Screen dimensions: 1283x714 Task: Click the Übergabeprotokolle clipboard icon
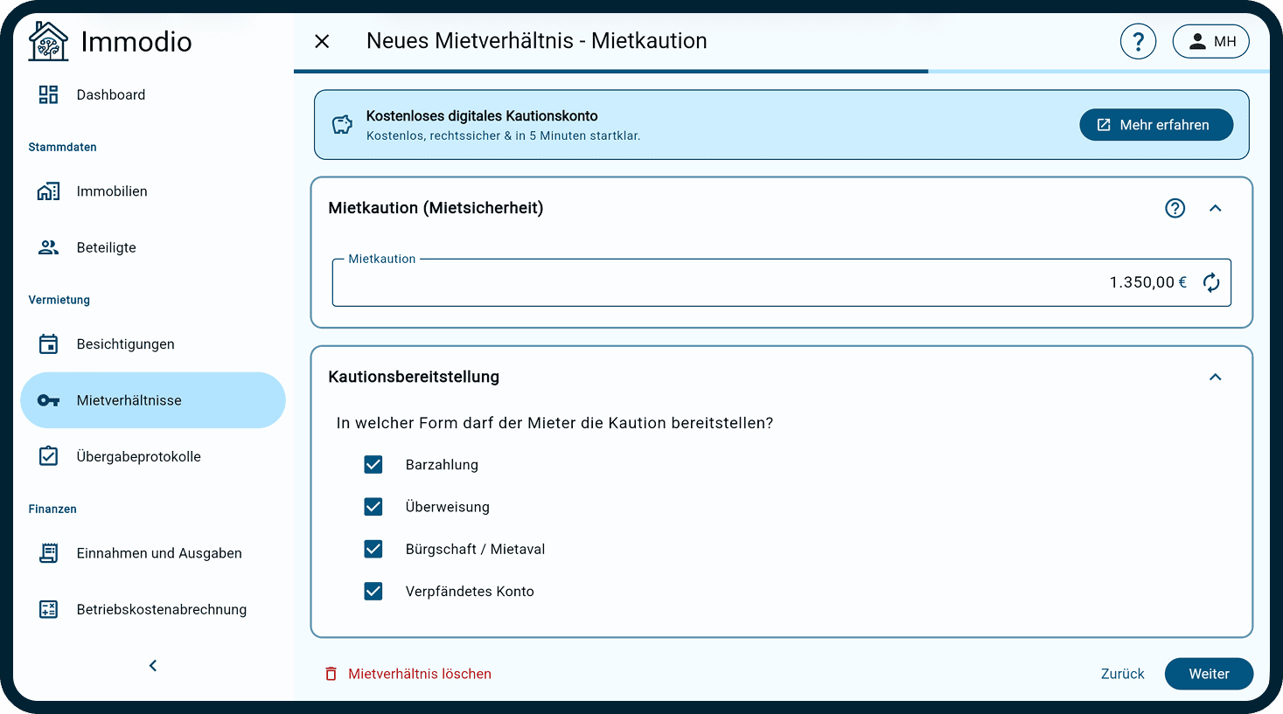click(x=48, y=456)
